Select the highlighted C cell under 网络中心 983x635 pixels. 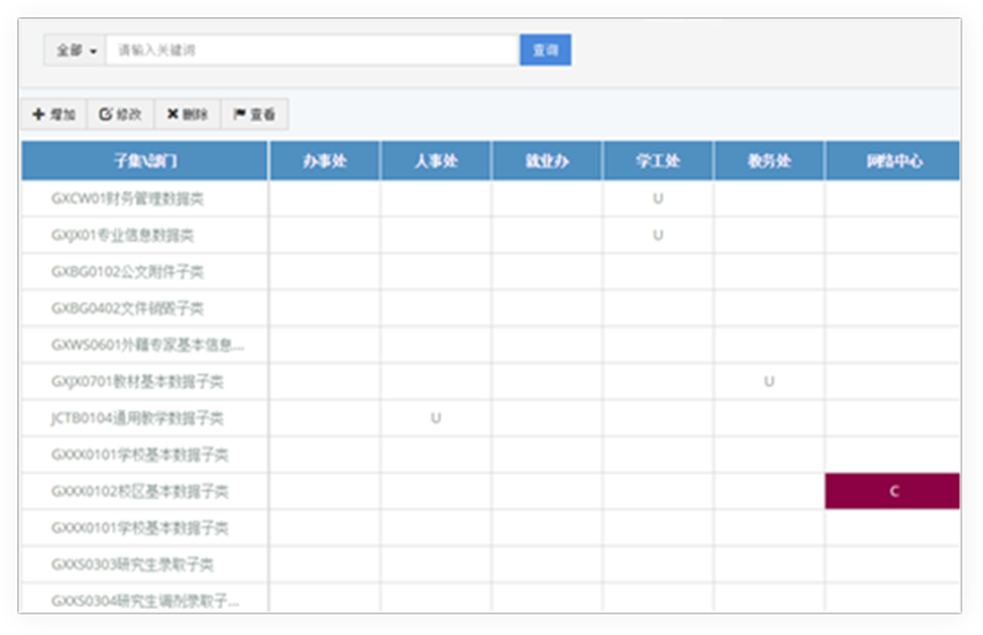892,492
